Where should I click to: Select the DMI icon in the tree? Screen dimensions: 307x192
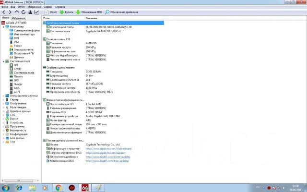(11, 38)
